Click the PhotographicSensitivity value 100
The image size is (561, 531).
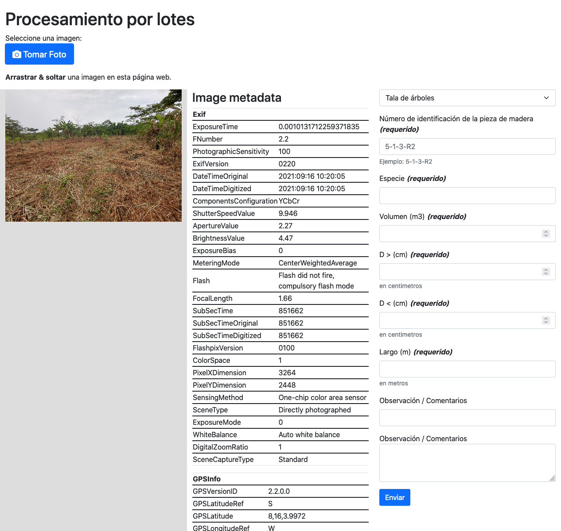click(284, 151)
